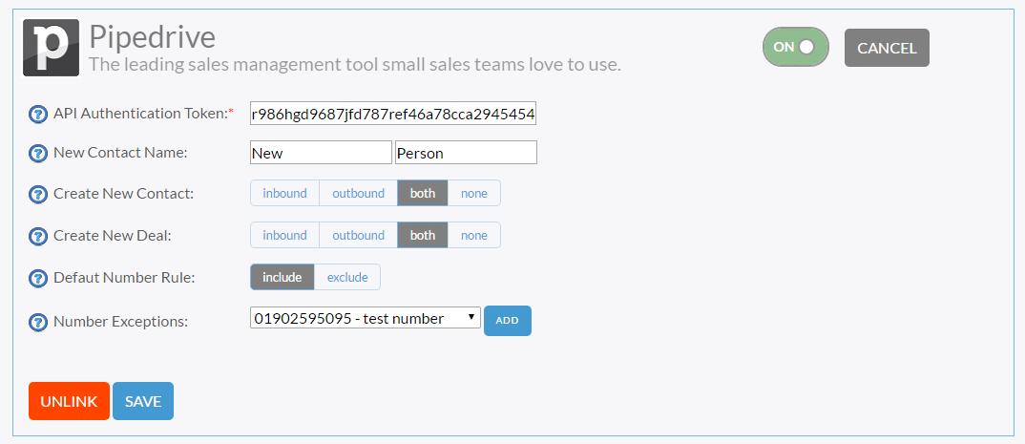
Task: Choose outbound for Create New Contact
Action: click(x=358, y=194)
